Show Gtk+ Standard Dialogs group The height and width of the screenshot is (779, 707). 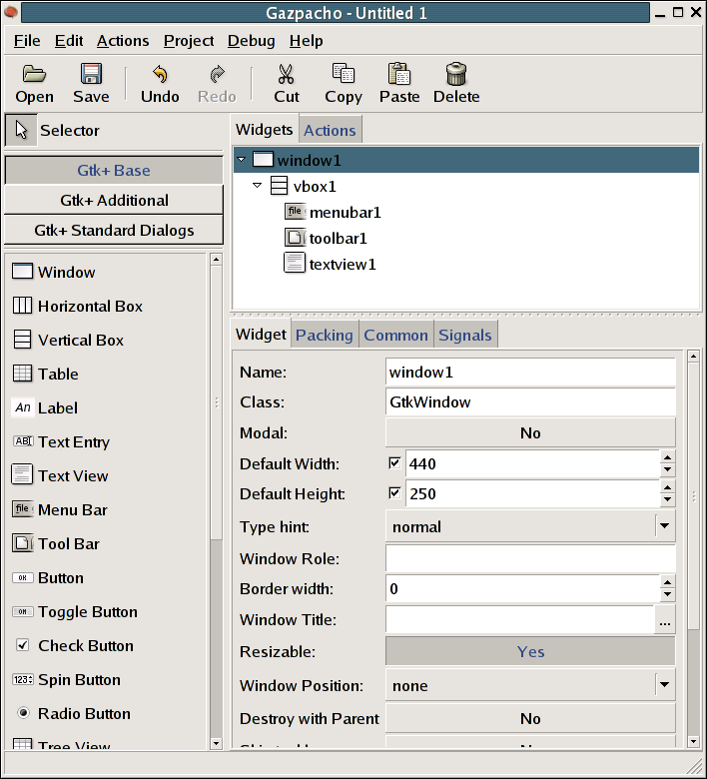coord(114,230)
